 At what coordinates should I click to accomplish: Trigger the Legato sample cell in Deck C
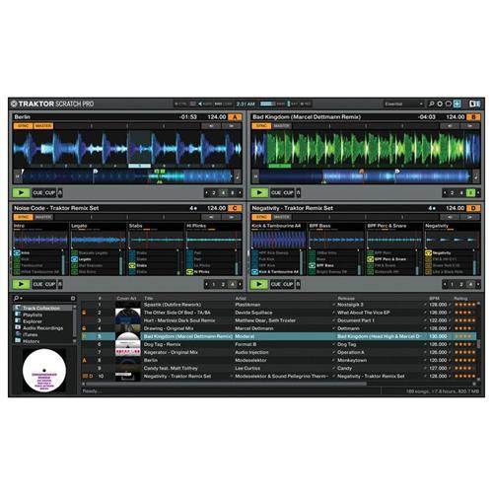[x=75, y=259]
